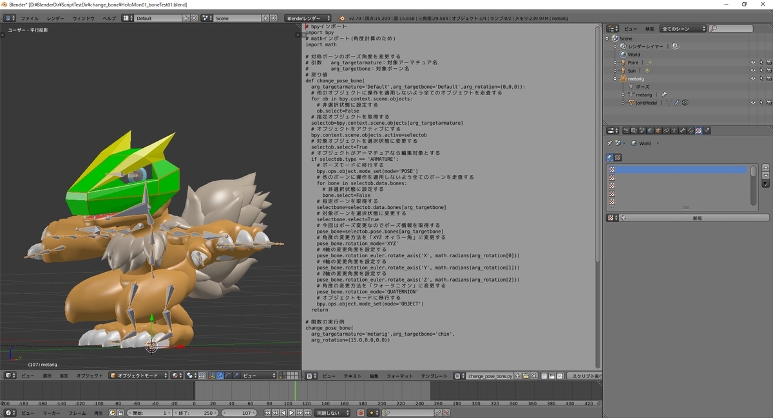Open the Scene properties tab icon

coord(642,131)
